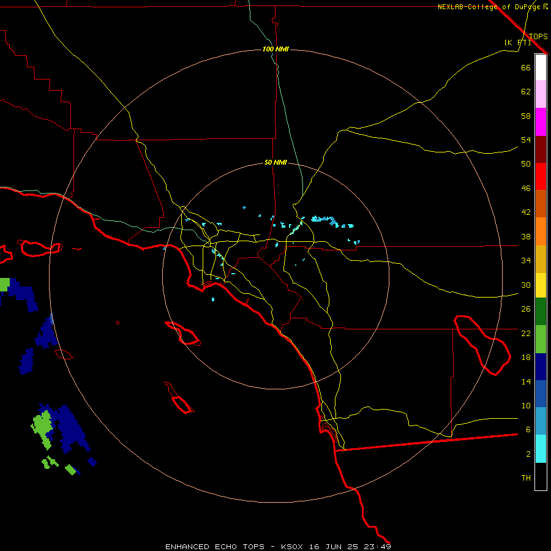This screenshot has width=551, height=551.
Task: Click the light blue legend swatch near 6
Action: tap(541, 421)
